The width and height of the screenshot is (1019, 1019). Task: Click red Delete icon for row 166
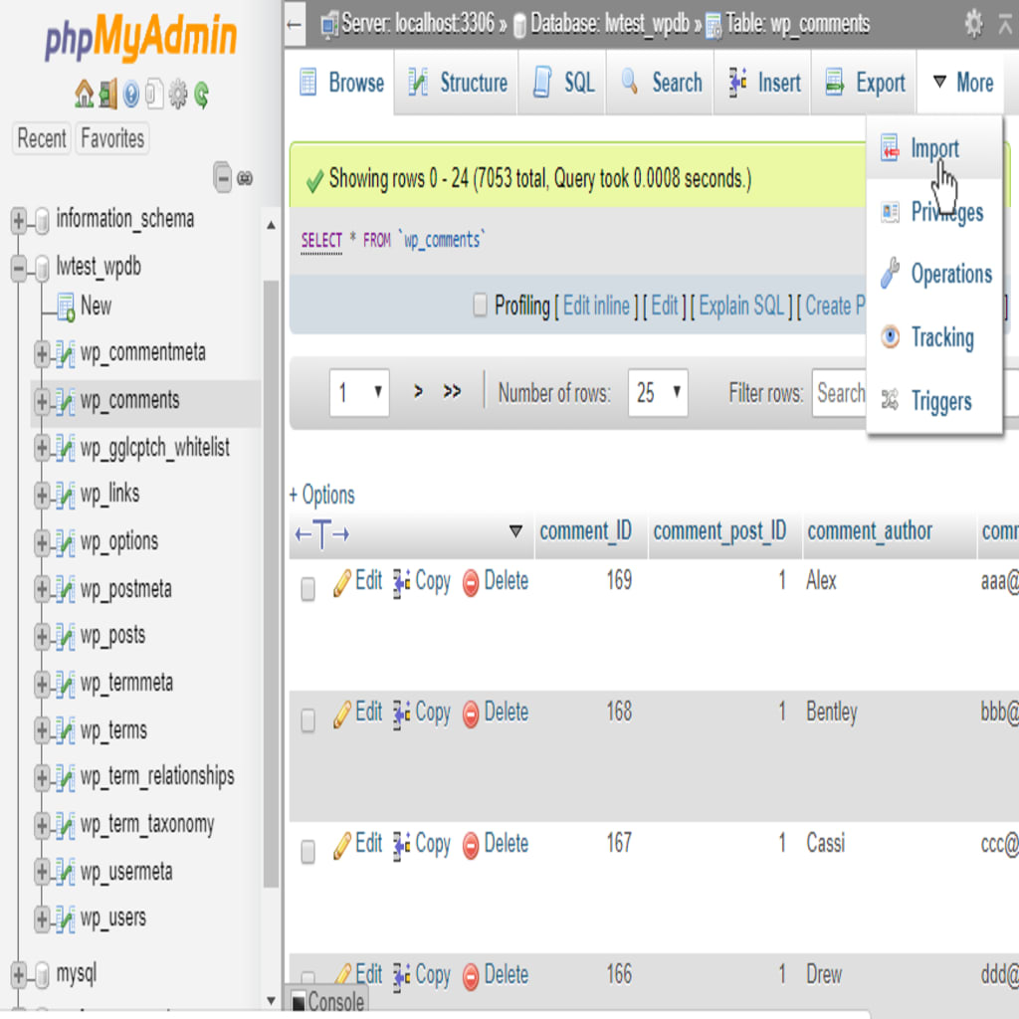[471, 976]
